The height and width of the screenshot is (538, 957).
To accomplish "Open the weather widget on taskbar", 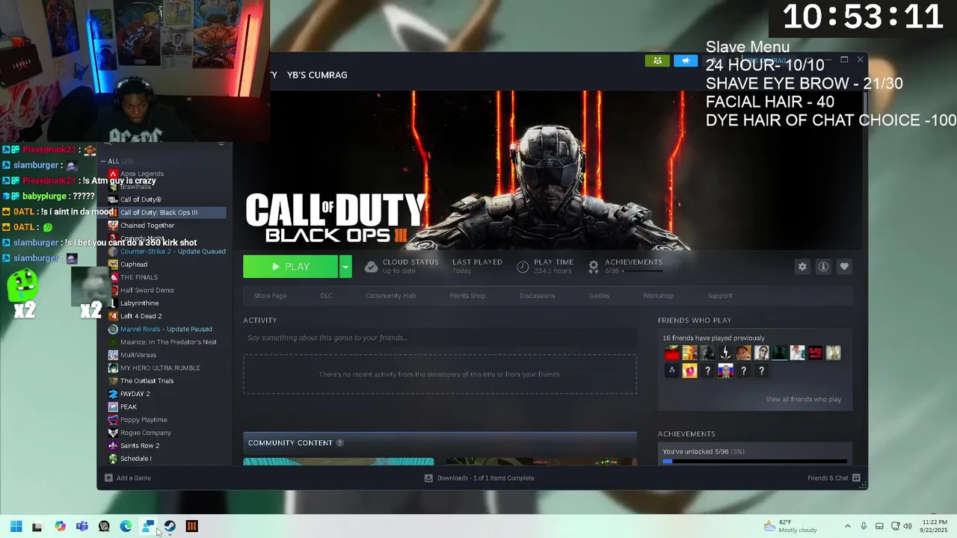I will (x=790, y=526).
